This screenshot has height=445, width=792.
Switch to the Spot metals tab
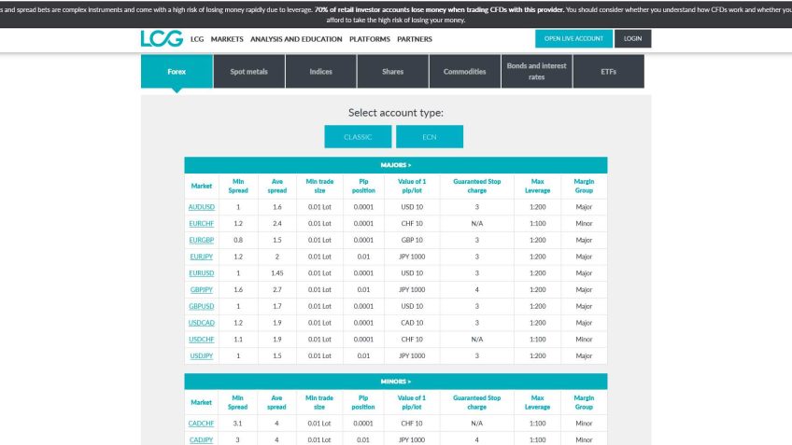point(248,72)
